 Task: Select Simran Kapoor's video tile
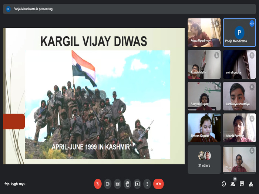(204, 128)
